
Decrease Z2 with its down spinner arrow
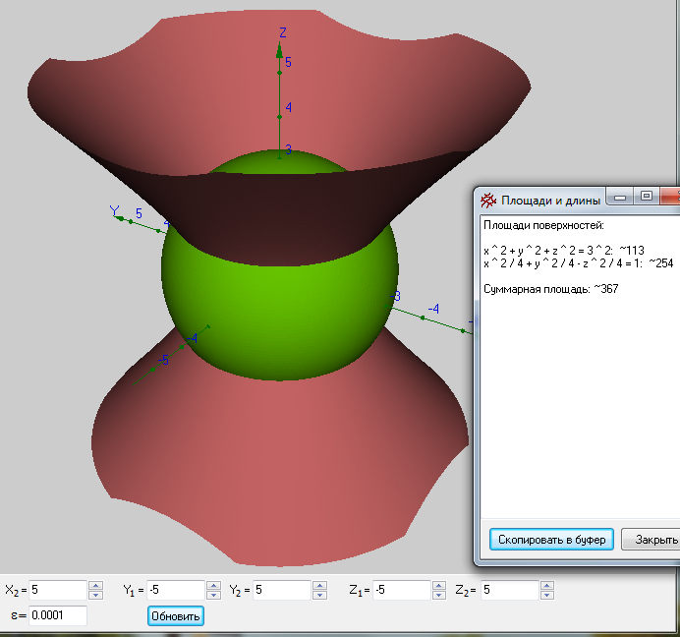(546, 595)
